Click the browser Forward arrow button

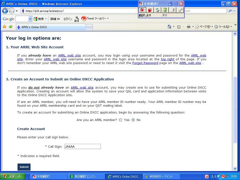[12, 11]
